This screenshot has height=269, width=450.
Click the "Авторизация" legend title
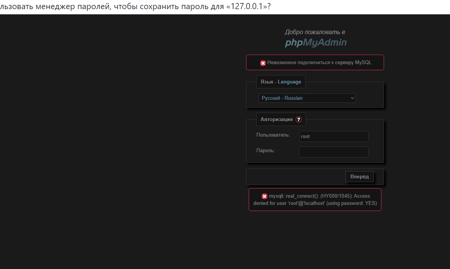(276, 119)
